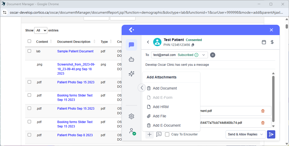Open the robot assistant sidebar icon

pyautogui.click(x=131, y=59)
